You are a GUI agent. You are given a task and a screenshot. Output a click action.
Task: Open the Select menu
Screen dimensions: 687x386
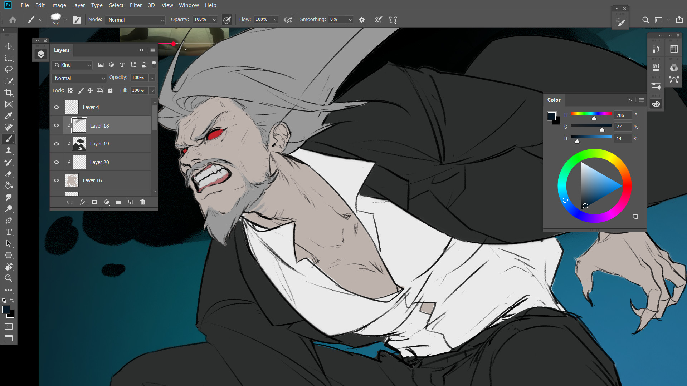click(x=116, y=5)
